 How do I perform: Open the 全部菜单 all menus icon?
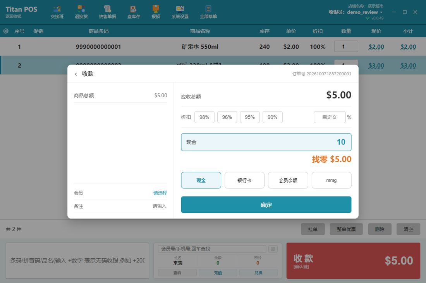208,12
